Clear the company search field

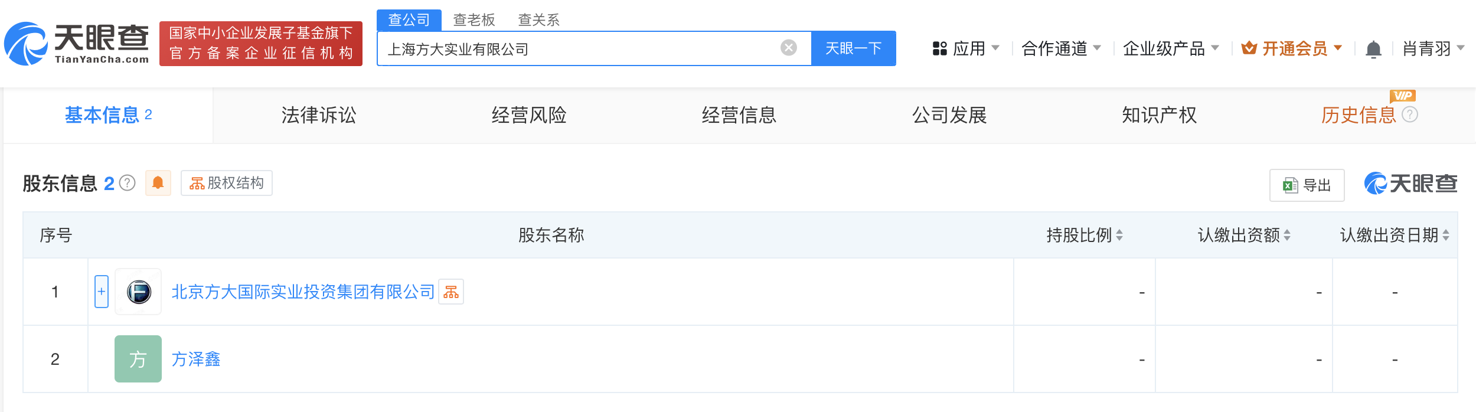click(x=788, y=48)
